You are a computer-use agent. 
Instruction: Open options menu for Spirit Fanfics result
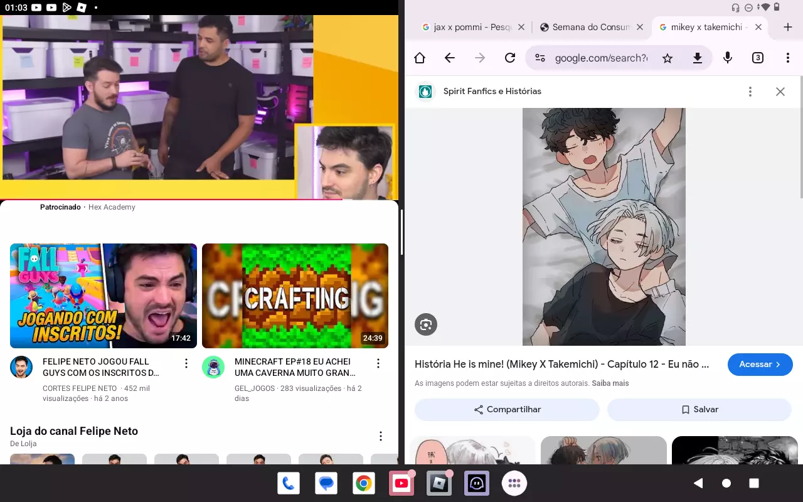[x=750, y=92]
